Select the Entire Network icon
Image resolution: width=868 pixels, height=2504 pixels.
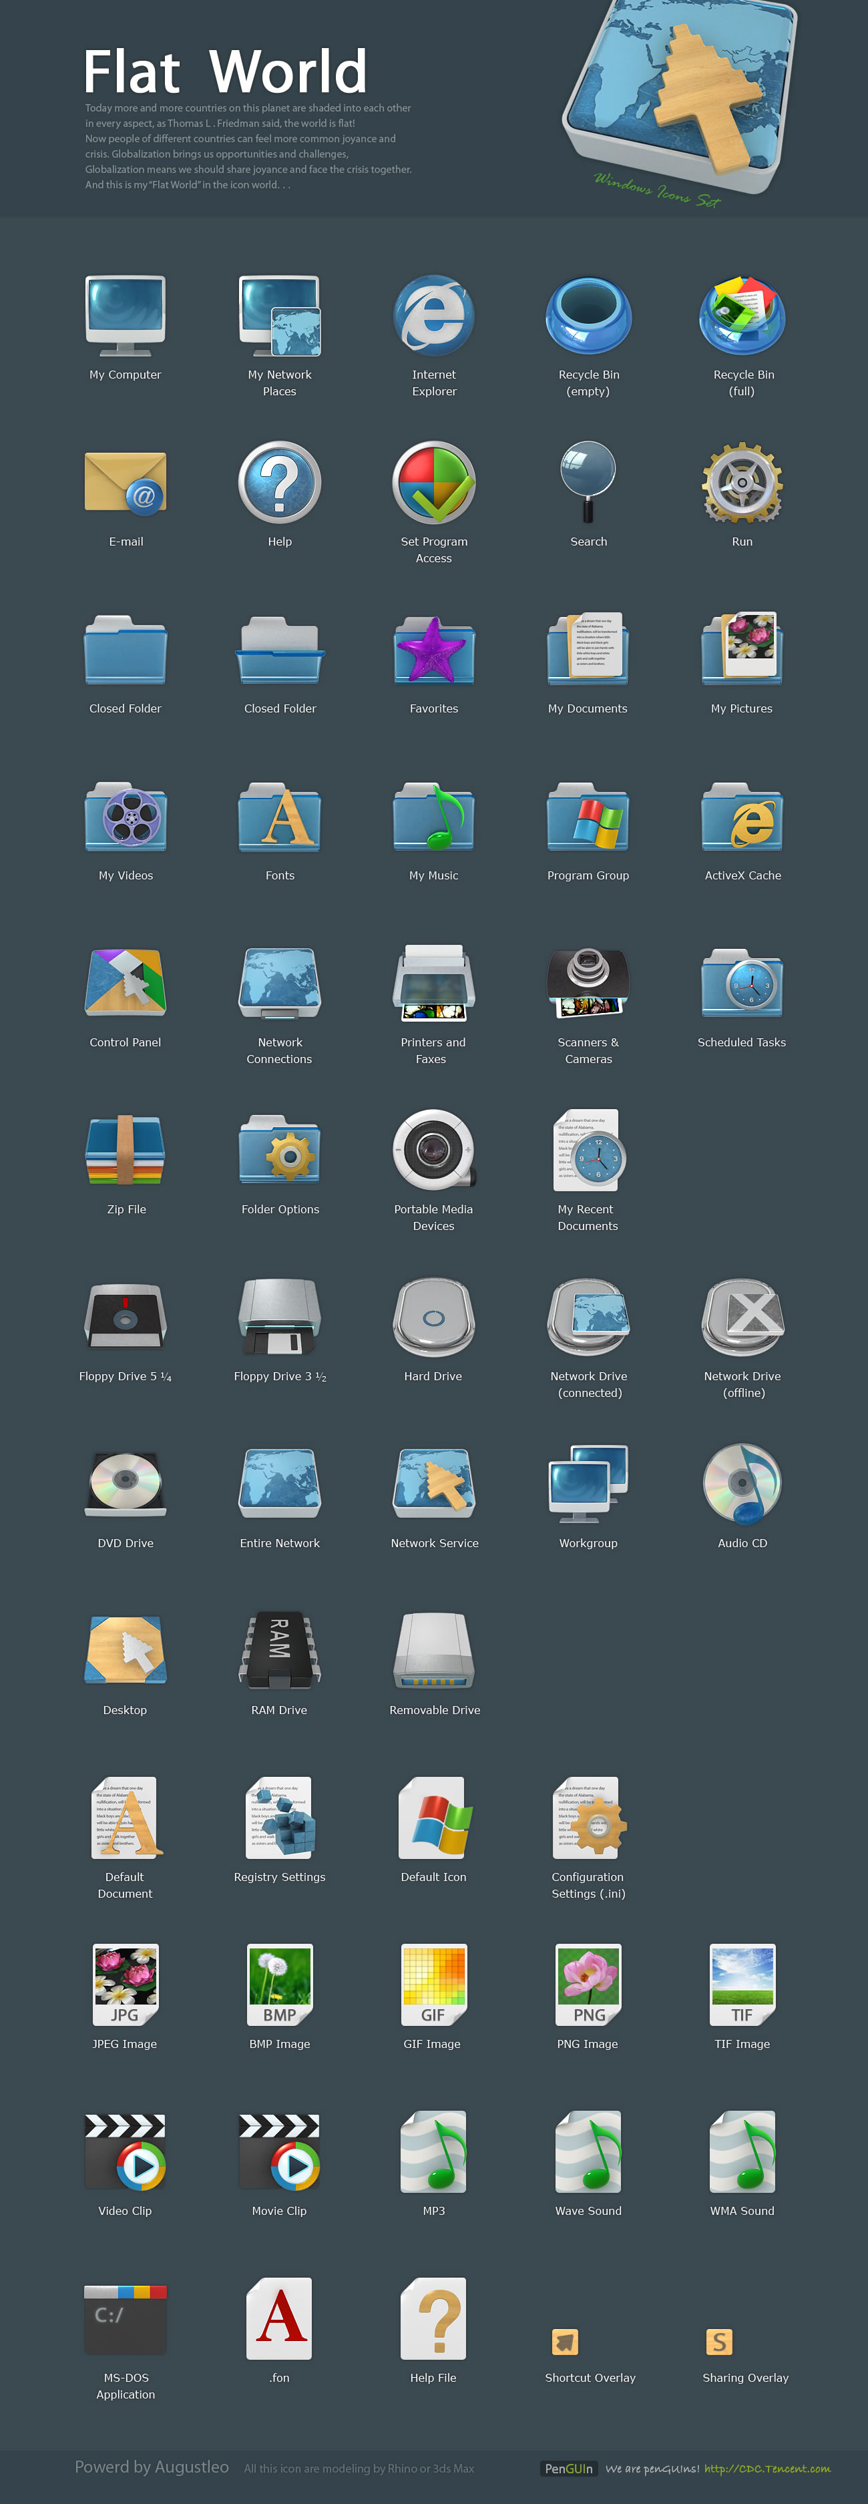pos(280,1483)
